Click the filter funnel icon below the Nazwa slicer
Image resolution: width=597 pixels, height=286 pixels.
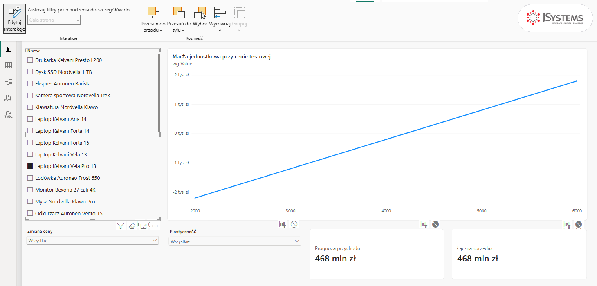(121, 226)
